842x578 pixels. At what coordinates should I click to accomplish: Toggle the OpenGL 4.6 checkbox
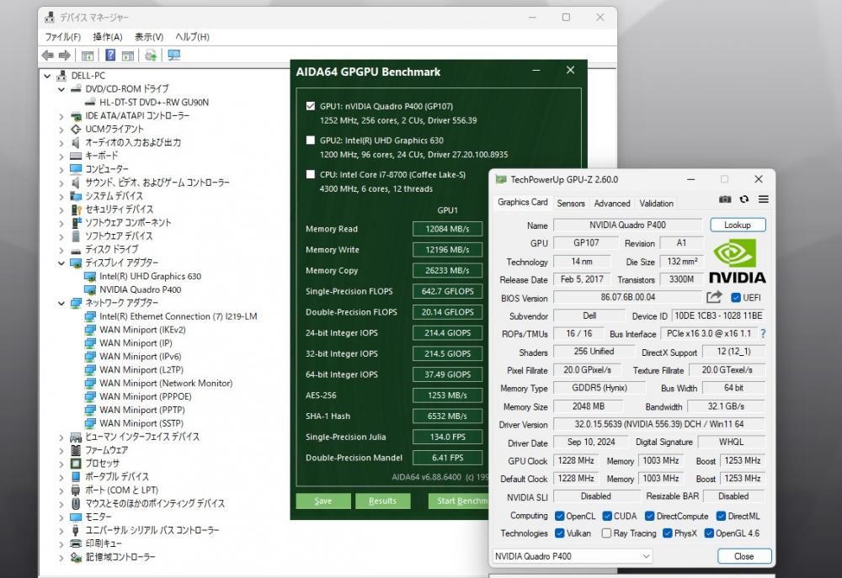(x=709, y=533)
